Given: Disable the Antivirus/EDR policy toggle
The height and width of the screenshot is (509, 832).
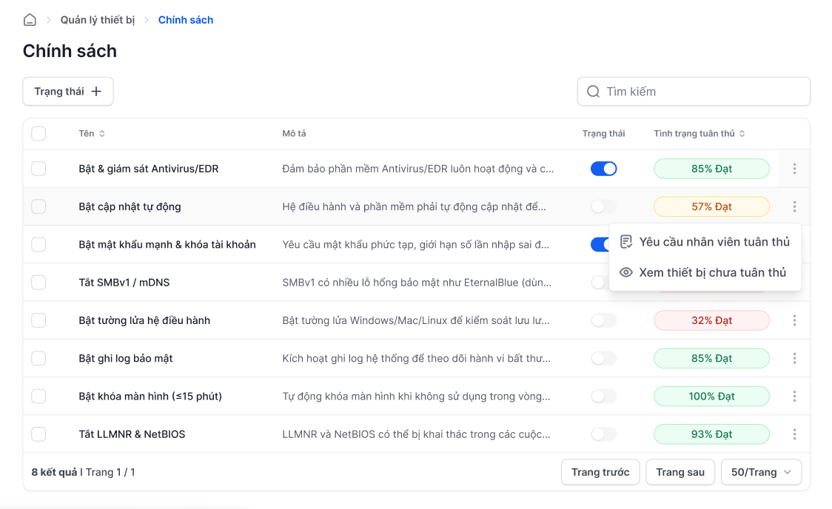Looking at the screenshot, I should coord(604,169).
